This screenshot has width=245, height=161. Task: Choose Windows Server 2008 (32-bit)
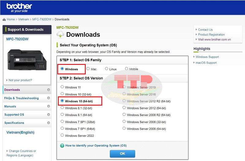click(x=124, y=121)
